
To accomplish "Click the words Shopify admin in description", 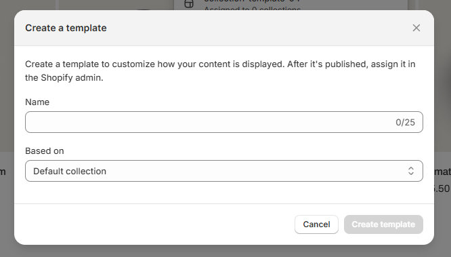I will [x=72, y=78].
